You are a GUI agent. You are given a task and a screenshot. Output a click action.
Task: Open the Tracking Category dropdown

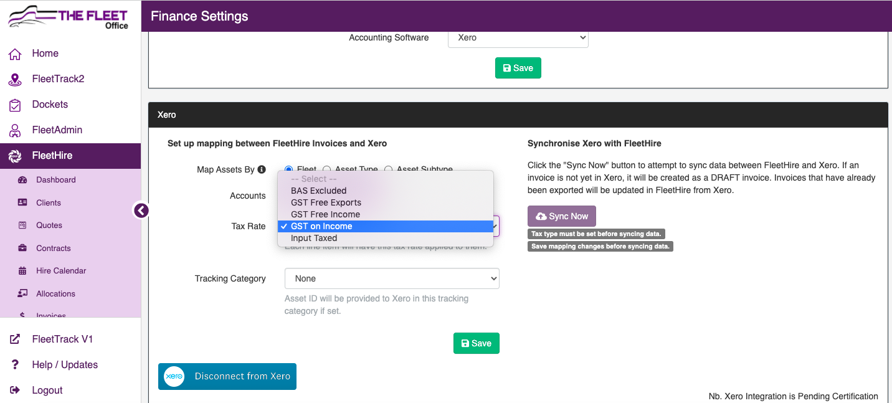point(392,279)
